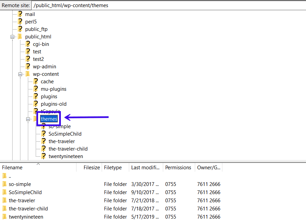Click the plugins-old folder icon
The height and width of the screenshot is (223, 306).
pyautogui.click(x=35, y=104)
